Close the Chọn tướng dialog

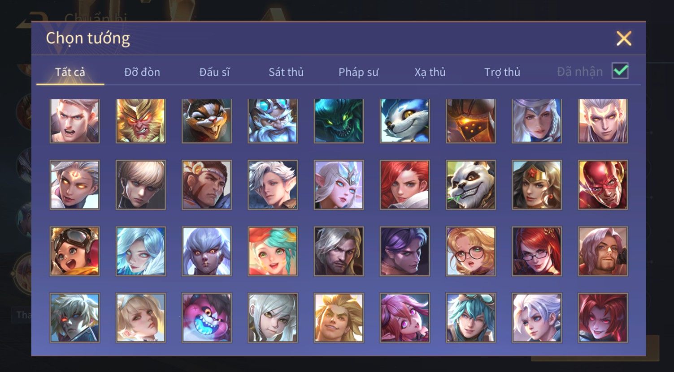pos(624,38)
